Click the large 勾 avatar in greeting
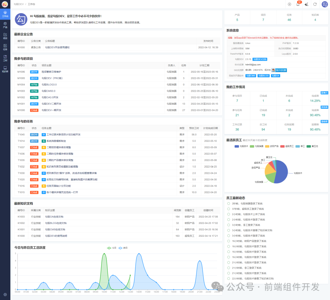 [21, 19]
